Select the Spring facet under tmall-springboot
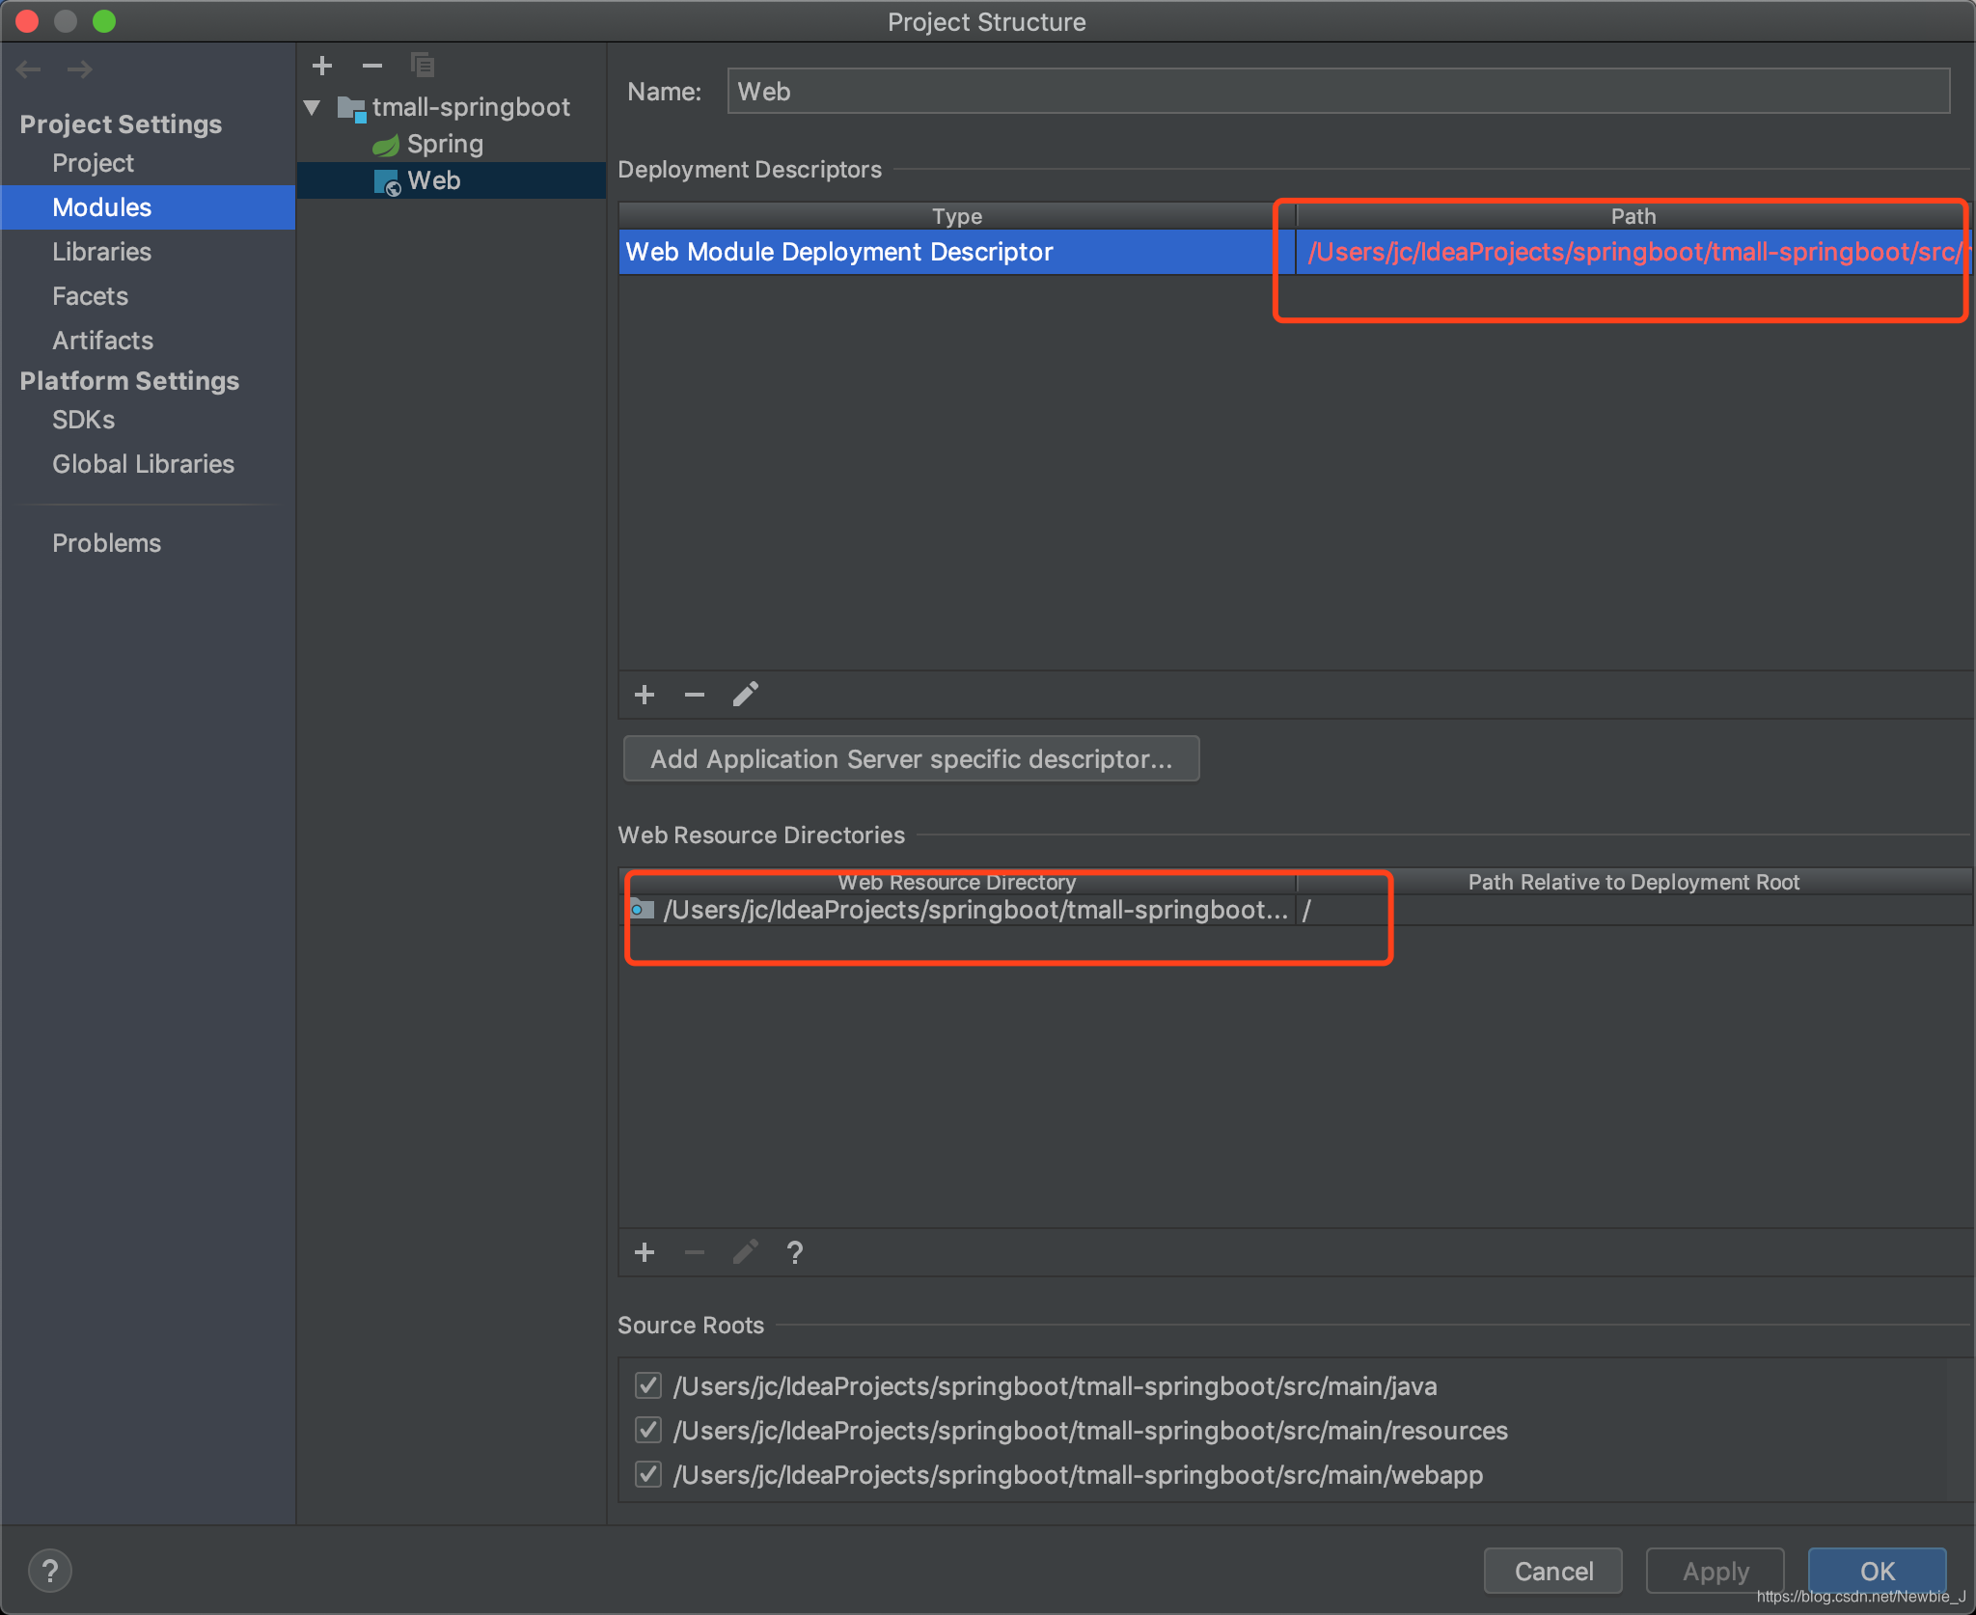 [x=442, y=143]
